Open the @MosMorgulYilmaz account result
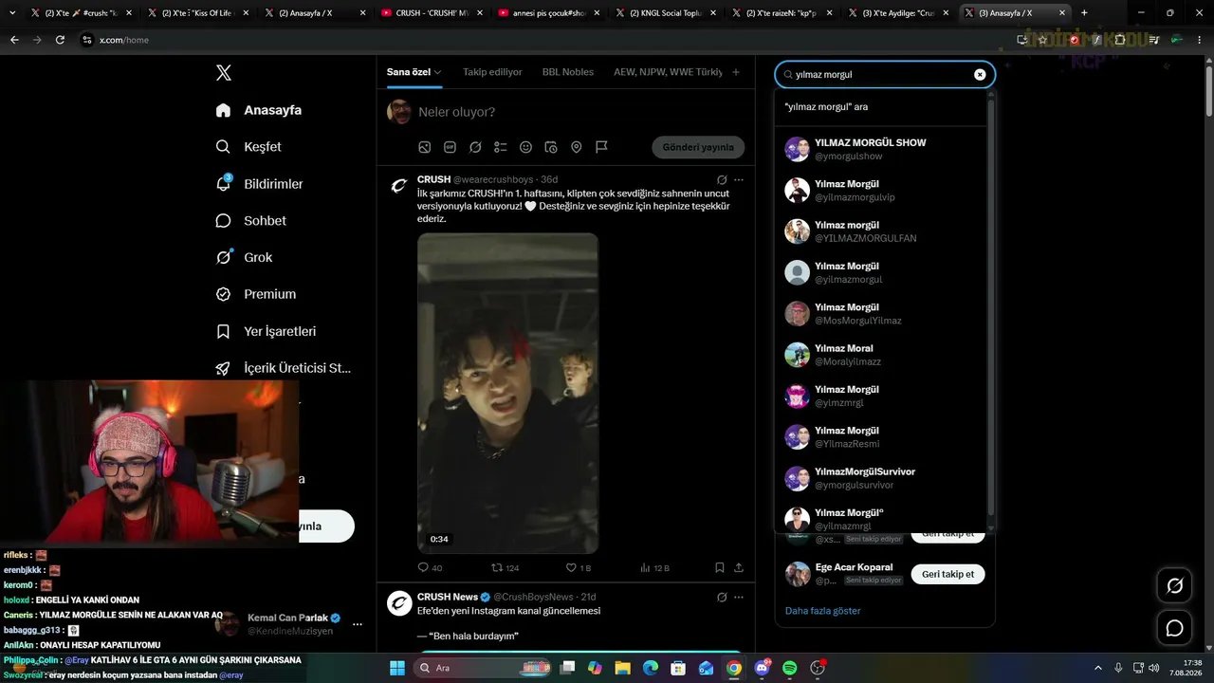The height and width of the screenshot is (683, 1214). (882, 313)
